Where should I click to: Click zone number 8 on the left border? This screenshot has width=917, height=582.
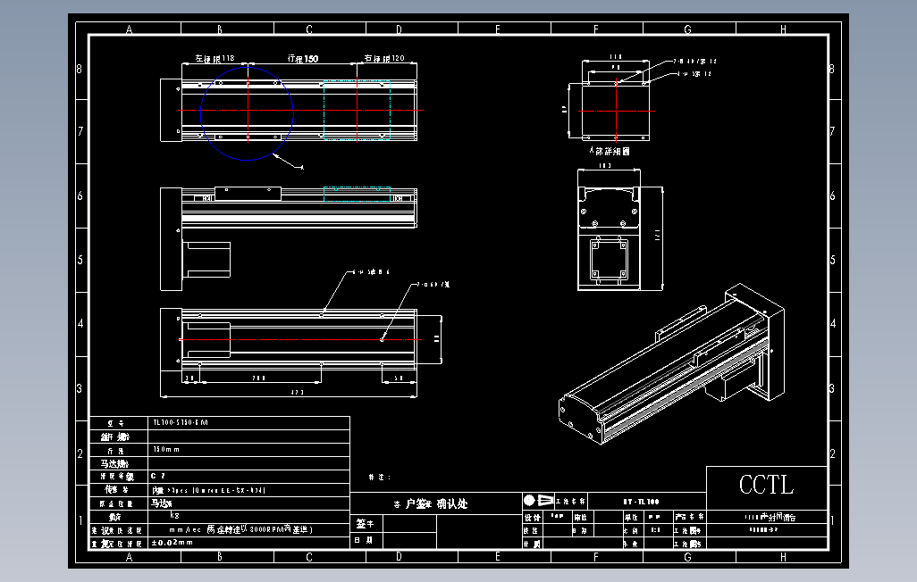pyautogui.click(x=80, y=69)
